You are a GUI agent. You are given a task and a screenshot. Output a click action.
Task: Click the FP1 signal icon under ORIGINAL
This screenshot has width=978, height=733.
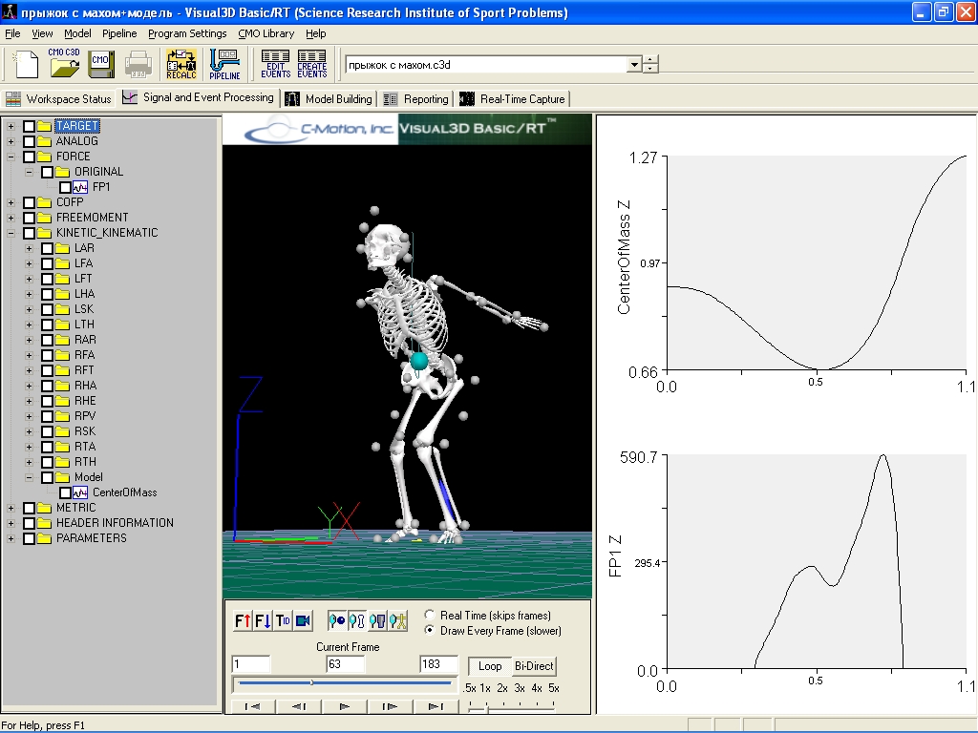pyautogui.click(x=80, y=187)
